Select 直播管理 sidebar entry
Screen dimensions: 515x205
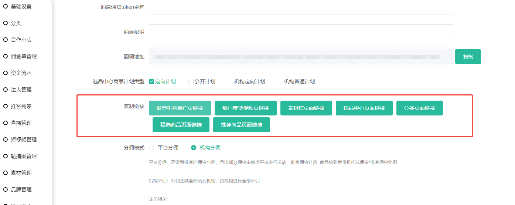(21, 123)
